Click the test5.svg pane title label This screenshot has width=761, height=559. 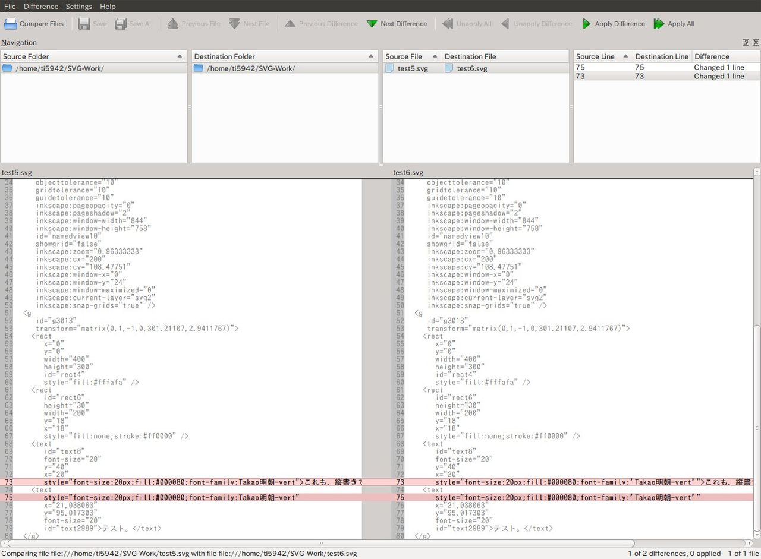tap(16, 173)
